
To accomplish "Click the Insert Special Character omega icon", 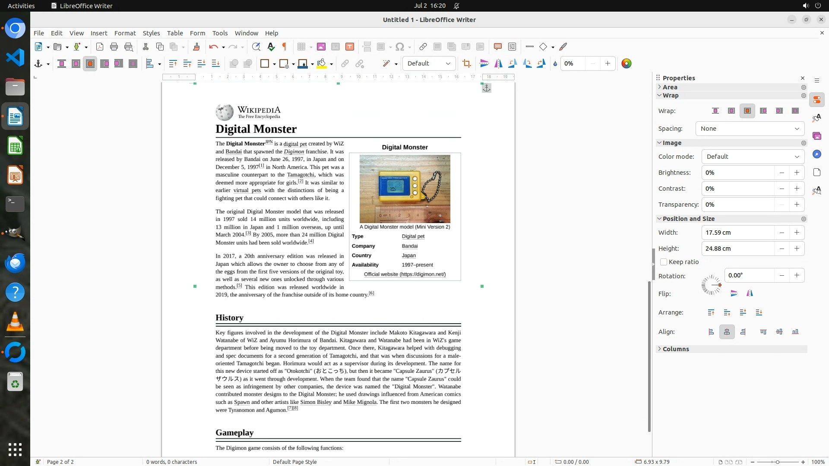I will [x=400, y=47].
